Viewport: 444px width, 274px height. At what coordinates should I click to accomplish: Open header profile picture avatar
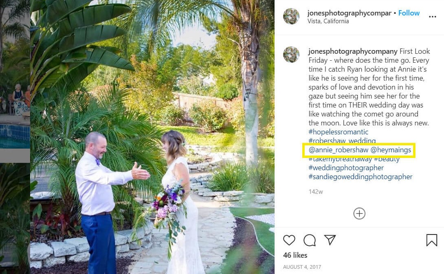coord(291,16)
